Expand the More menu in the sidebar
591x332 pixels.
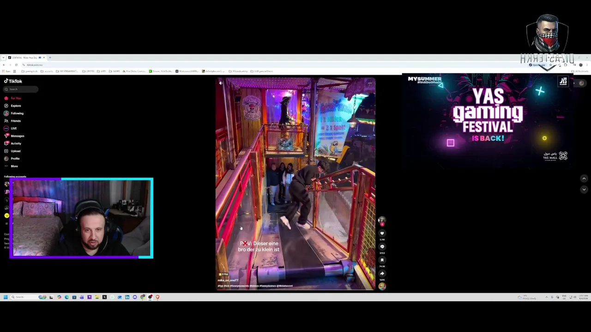pyautogui.click(x=11, y=166)
